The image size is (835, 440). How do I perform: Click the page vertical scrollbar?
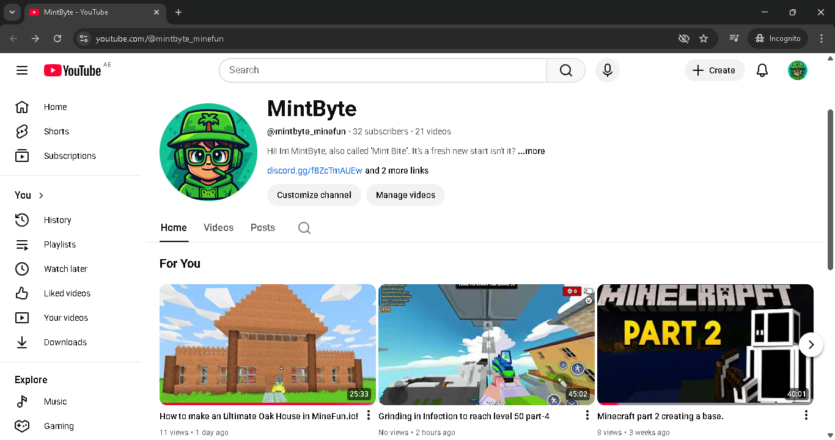(x=829, y=189)
